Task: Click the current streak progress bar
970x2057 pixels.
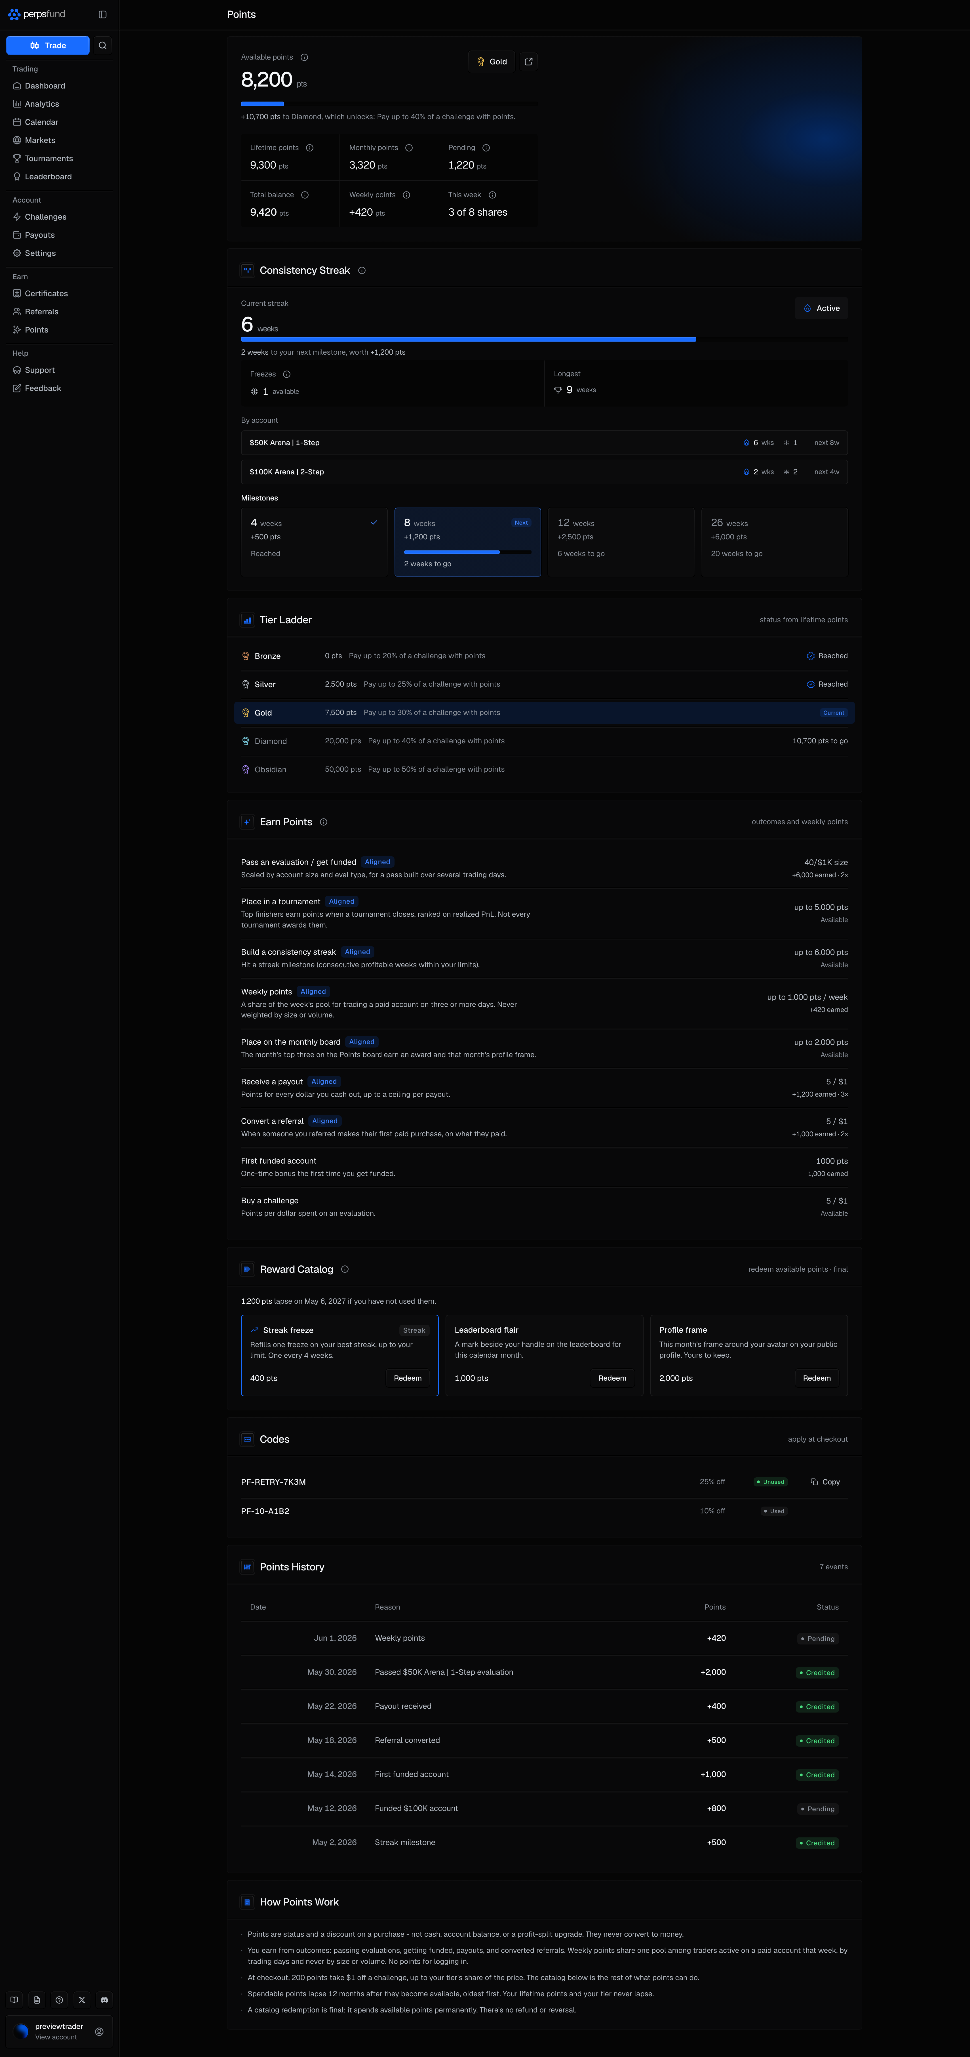Action: tap(545, 339)
